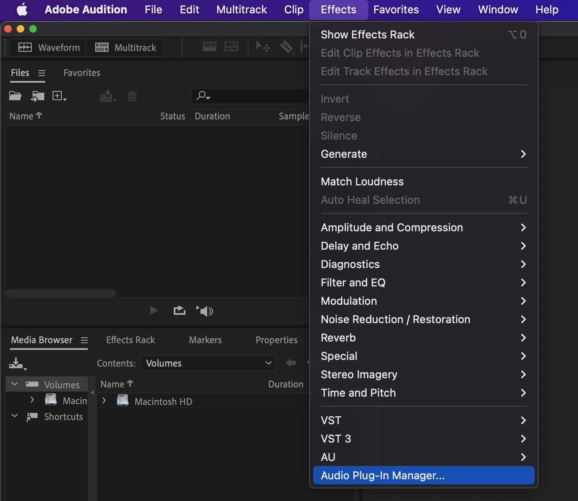Image resolution: width=578 pixels, height=501 pixels.
Task: Open the Reverb submenu
Action: (423, 338)
